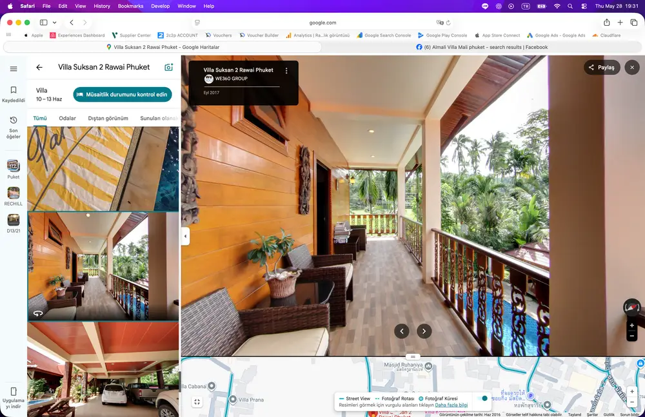Show next photo with right arrow
Image resolution: width=645 pixels, height=417 pixels.
tap(424, 331)
